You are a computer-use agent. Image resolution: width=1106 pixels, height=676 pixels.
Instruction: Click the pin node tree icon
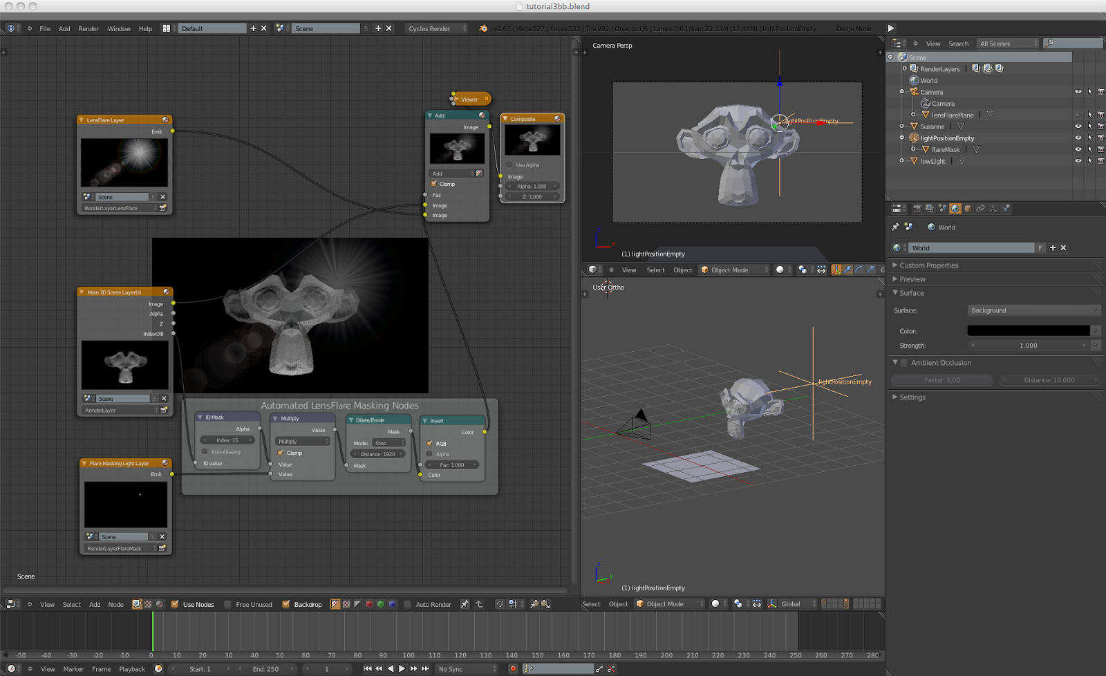tap(465, 604)
